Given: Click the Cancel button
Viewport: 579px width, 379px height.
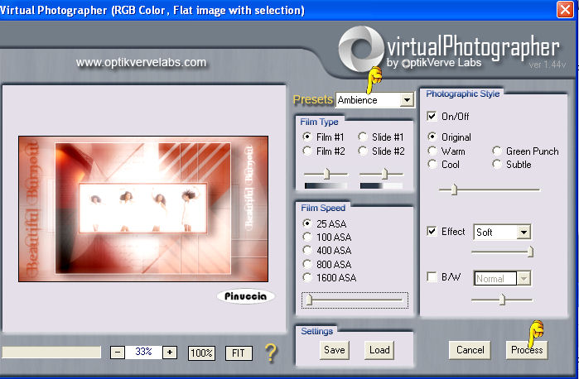Looking at the screenshot, I should coord(470,350).
